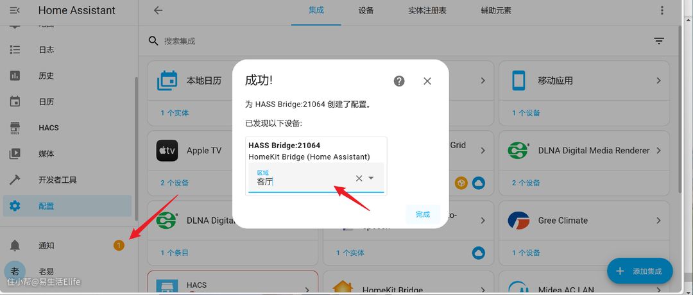
Task: Expand the 移动应用 integration chevron
Action: tap(658, 81)
